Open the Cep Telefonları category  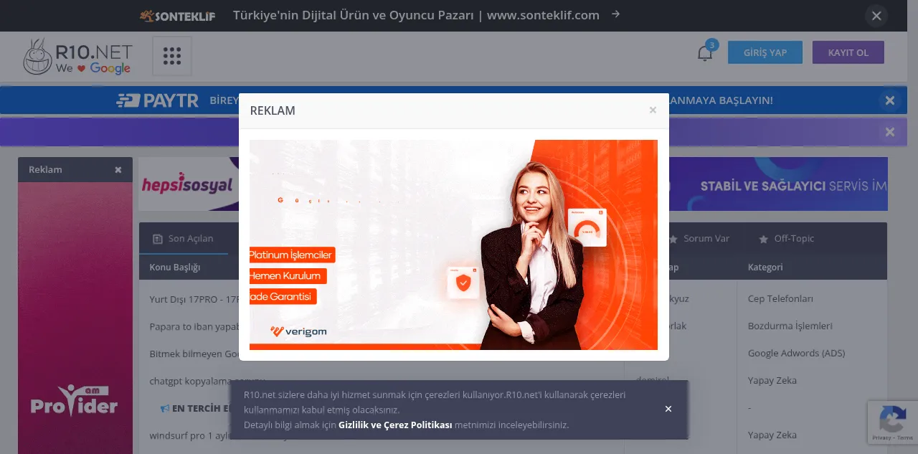[780, 298]
